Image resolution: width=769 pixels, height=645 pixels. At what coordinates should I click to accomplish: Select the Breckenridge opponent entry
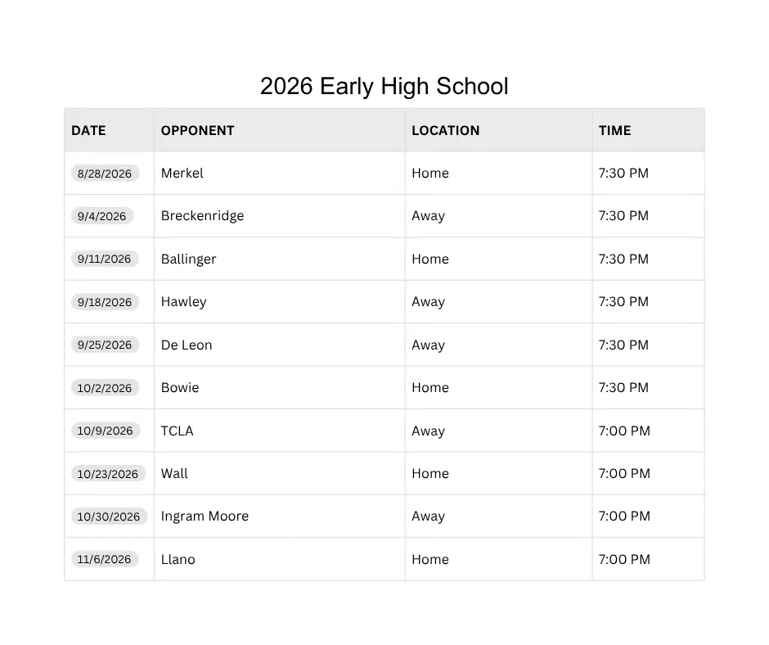[203, 216]
